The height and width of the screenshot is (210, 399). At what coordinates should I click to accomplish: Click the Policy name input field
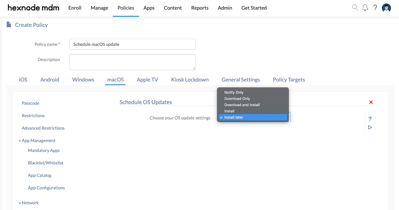coord(133,44)
